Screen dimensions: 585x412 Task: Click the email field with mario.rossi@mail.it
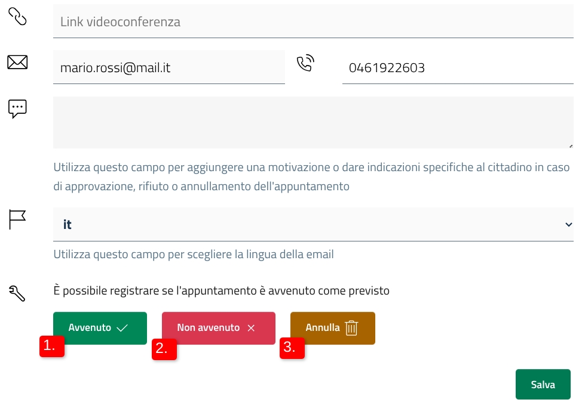[169, 67]
